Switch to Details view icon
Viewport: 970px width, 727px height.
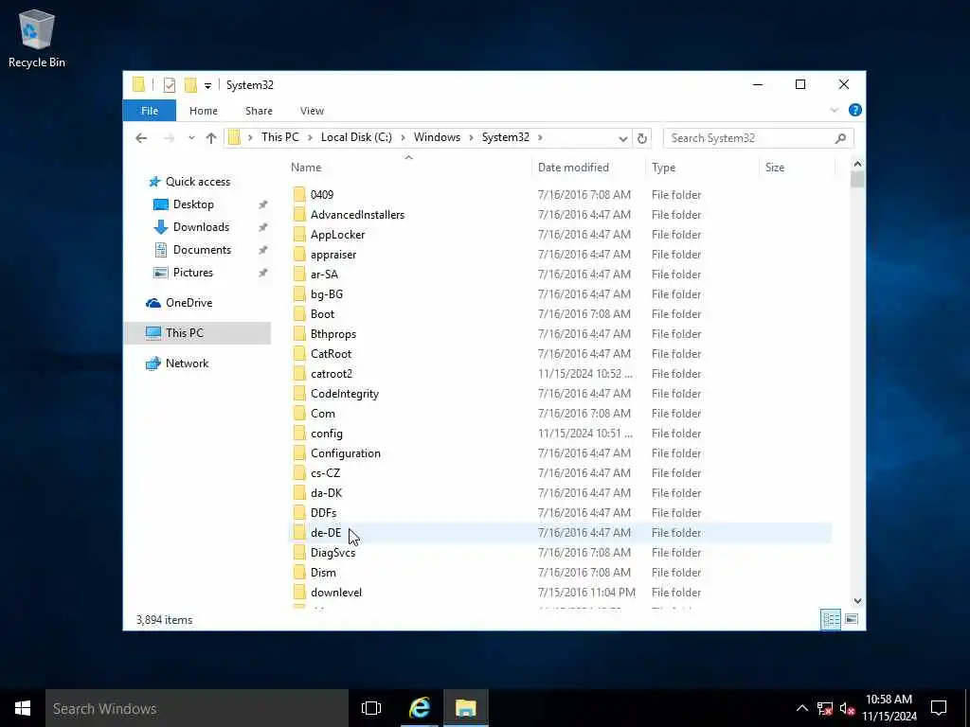(x=830, y=619)
